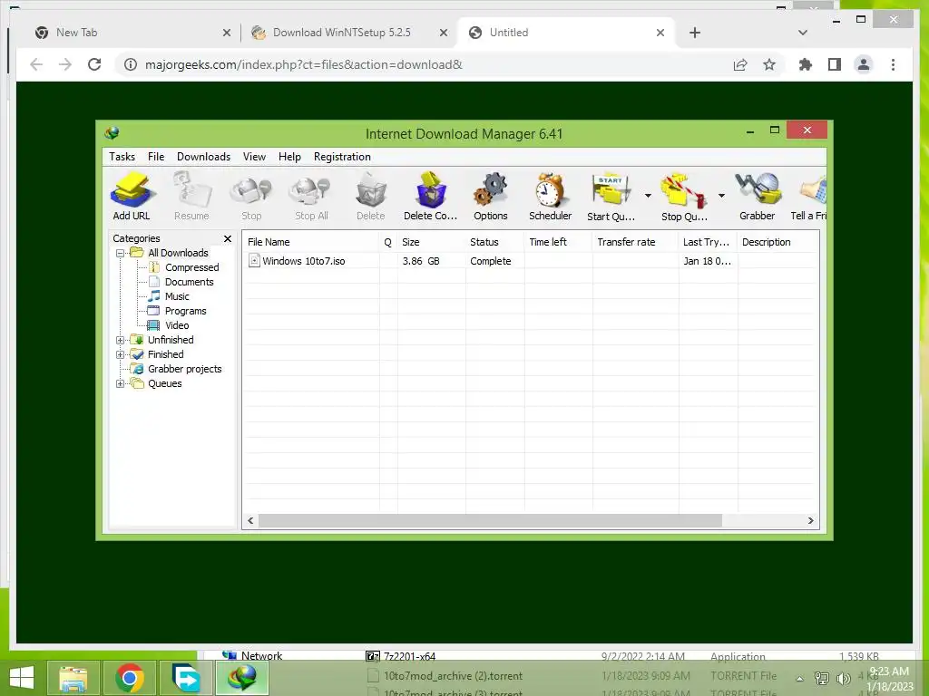929x696 pixels.
Task: Open the Registration menu
Action: (x=342, y=157)
